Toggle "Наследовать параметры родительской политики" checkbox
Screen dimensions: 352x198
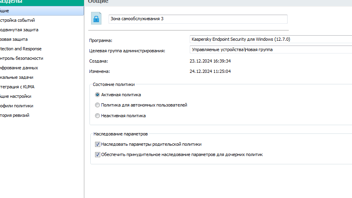point(97,145)
